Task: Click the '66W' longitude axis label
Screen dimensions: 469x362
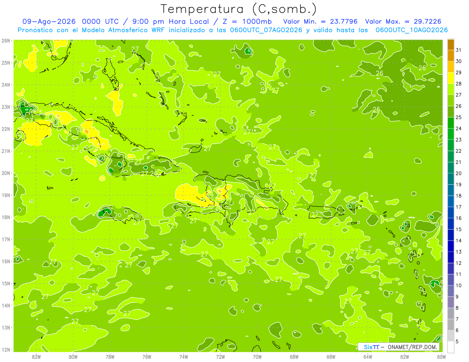Action: click(x=331, y=357)
